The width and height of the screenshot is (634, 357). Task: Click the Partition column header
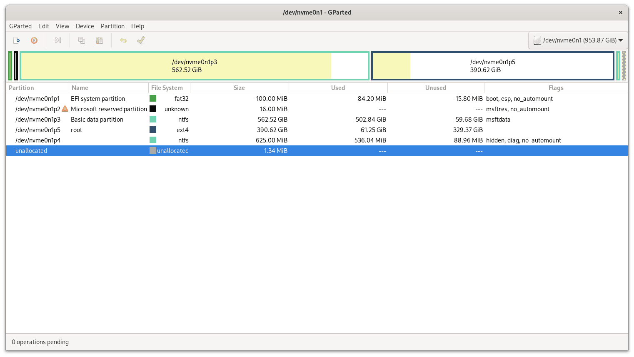(x=37, y=88)
